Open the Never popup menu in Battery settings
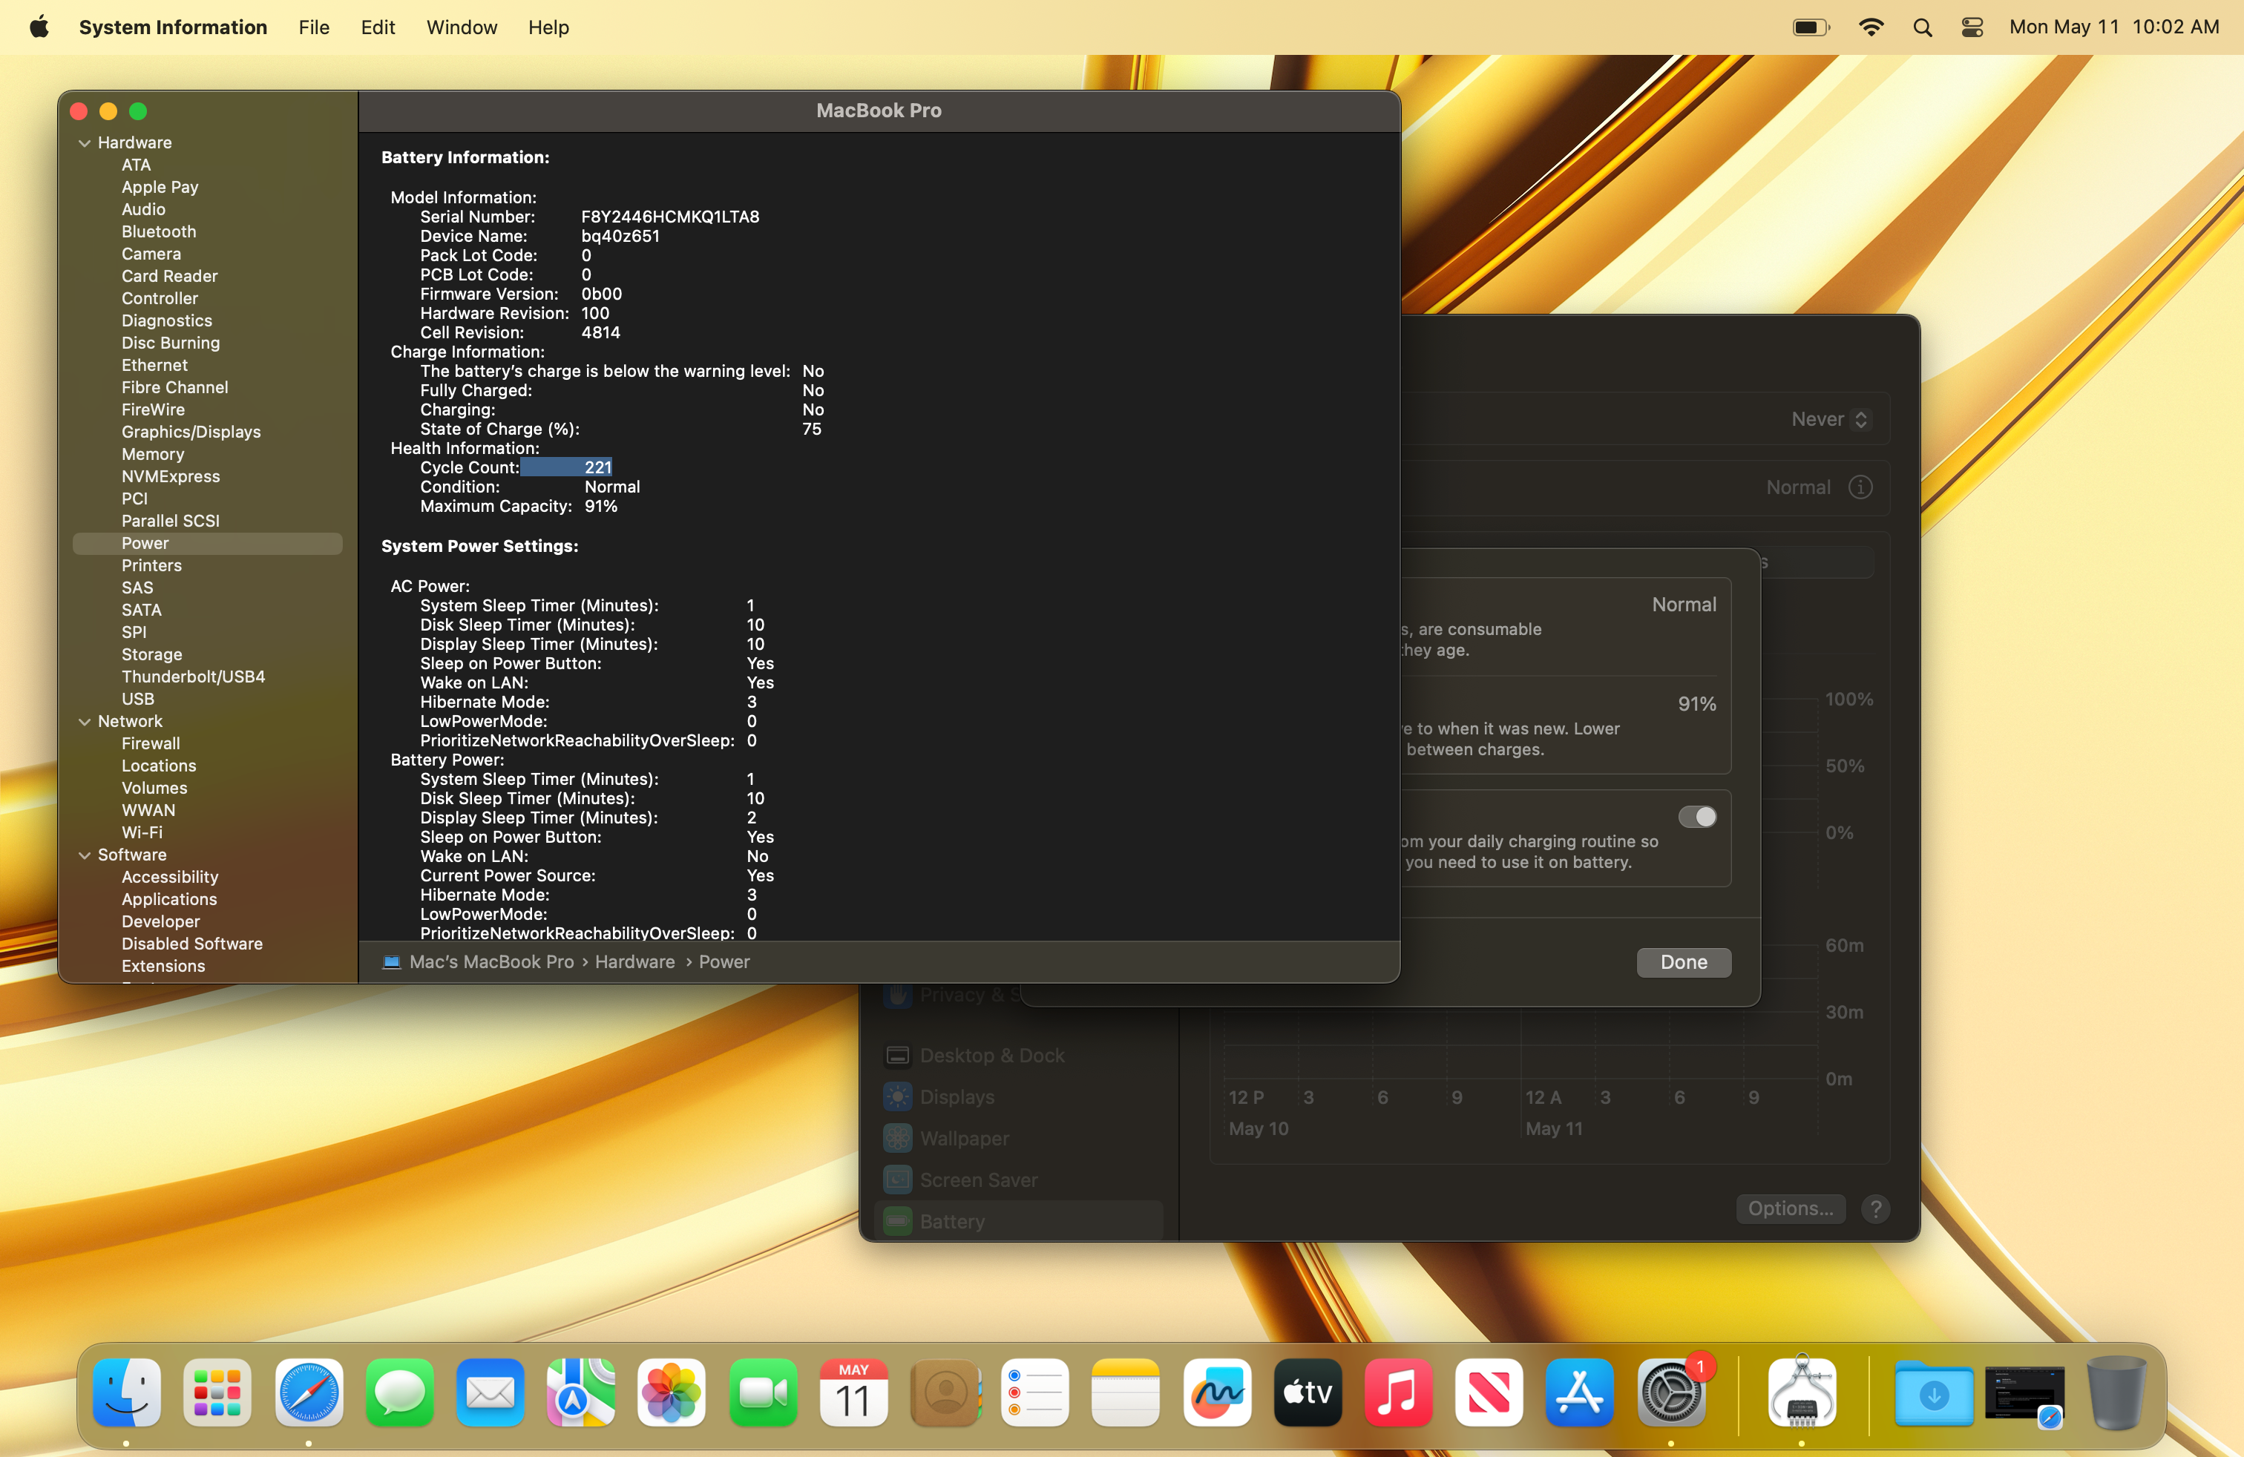Viewport: 2244px width, 1457px height. click(x=1829, y=419)
